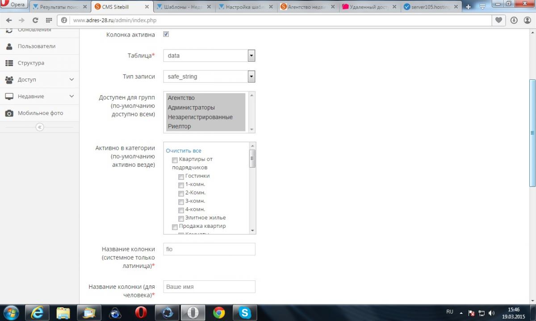Open the tab list menu icon
Image resolution: width=536 pixels, height=321 pixels.
[482, 7]
